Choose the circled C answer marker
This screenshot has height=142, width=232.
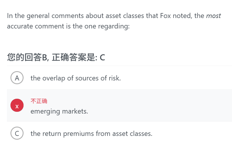(x=17, y=133)
